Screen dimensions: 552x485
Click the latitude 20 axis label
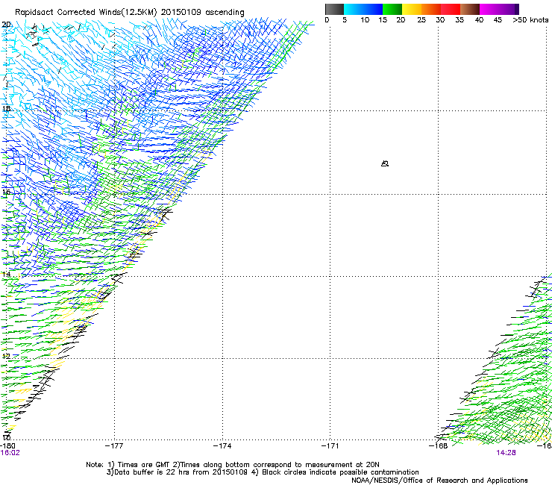point(6,25)
